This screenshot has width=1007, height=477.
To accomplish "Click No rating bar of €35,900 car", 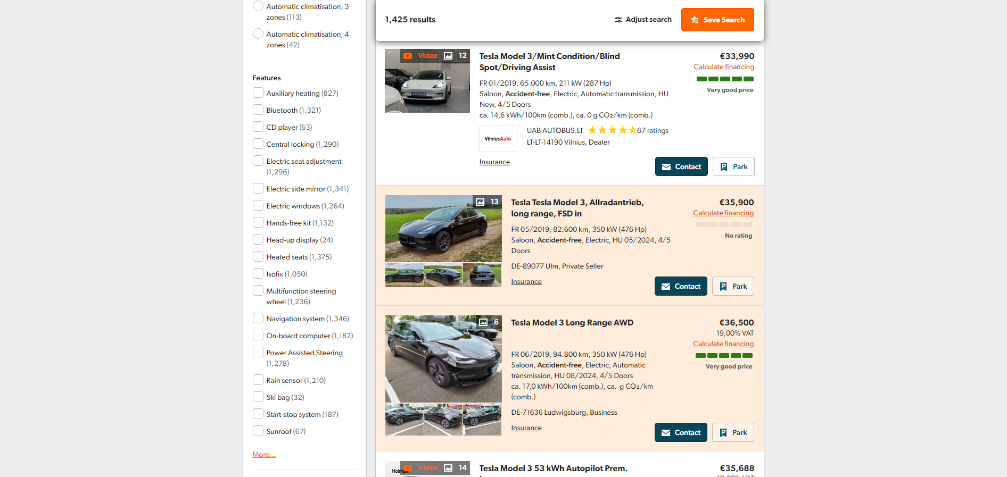I will 724,224.
